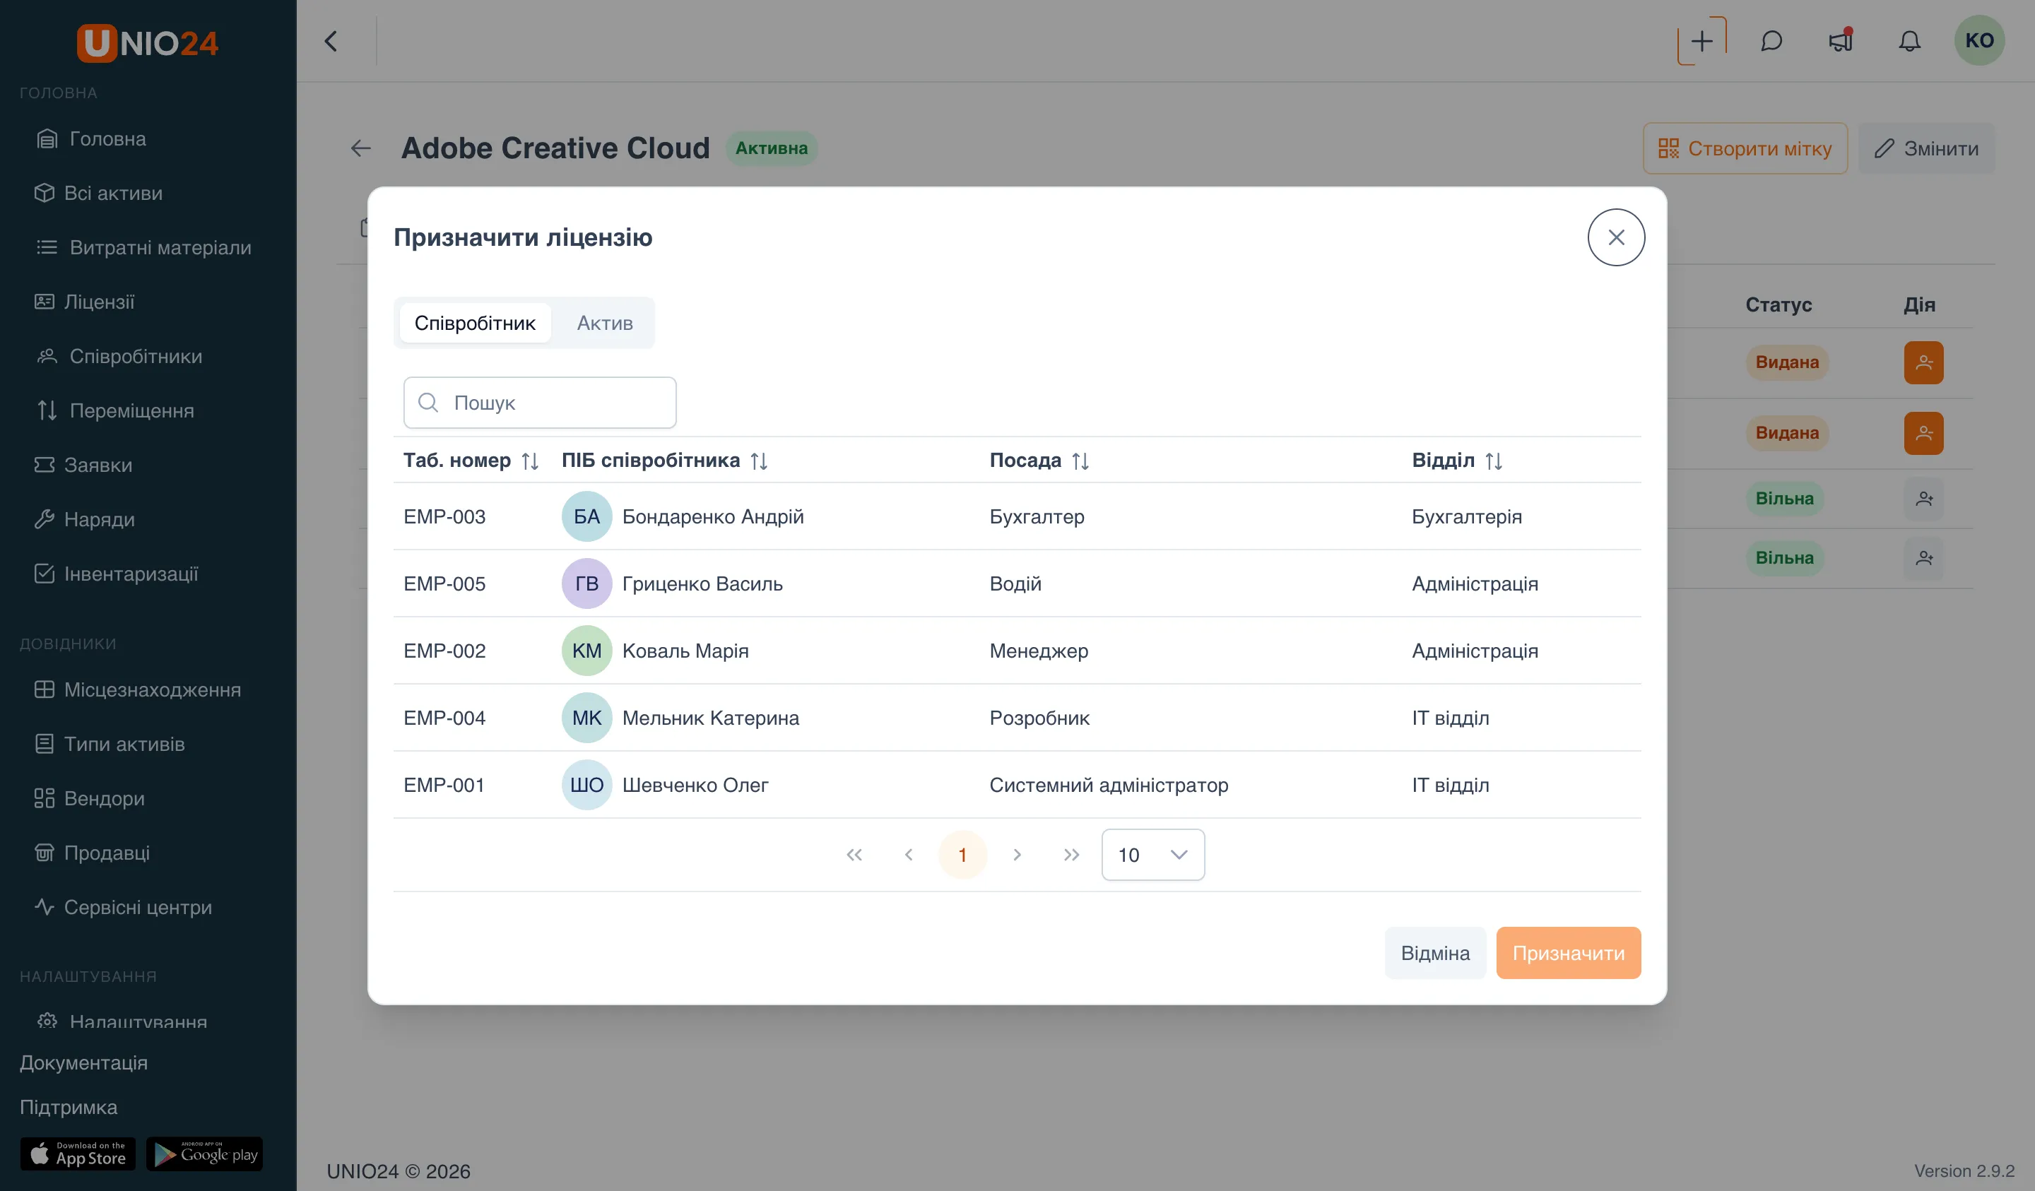Select page 1 in pagination
Image resolution: width=2035 pixels, height=1191 pixels.
[x=962, y=855]
